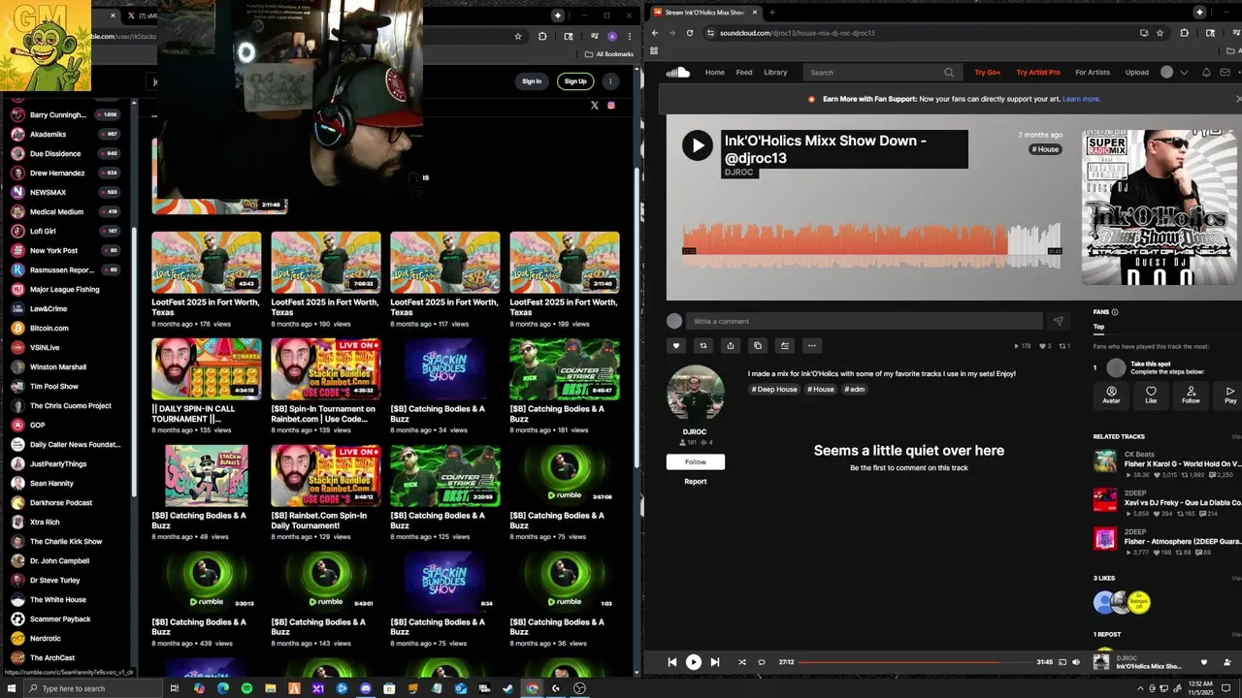Viewport: 1242px width, 698px height.
Task: Toggle shuffle in SoundCloud player bar
Action: [742, 662]
